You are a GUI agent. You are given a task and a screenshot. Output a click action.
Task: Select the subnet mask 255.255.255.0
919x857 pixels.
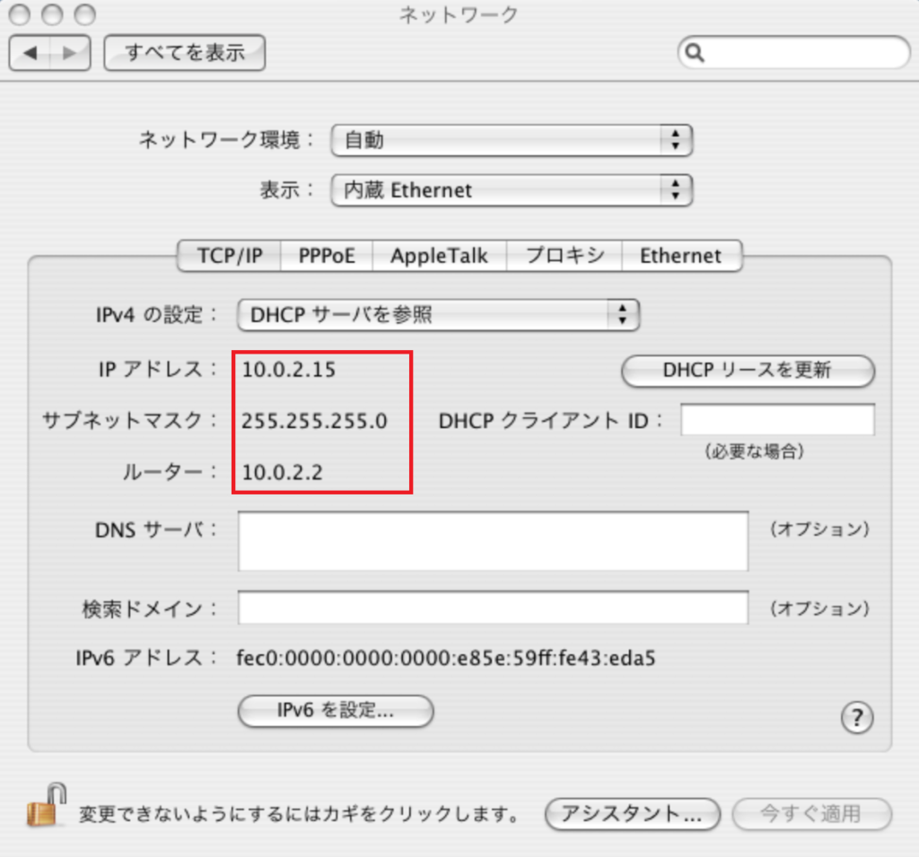point(315,421)
